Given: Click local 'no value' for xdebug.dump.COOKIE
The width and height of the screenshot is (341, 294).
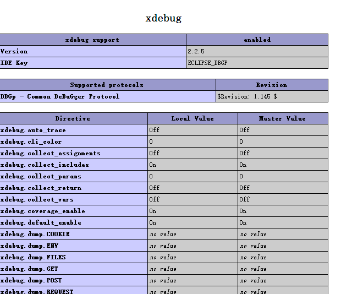Looking at the screenshot, I should [163, 235].
